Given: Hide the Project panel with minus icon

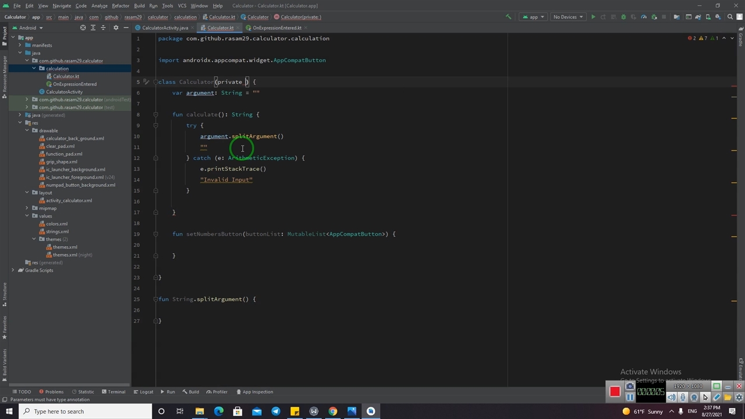Looking at the screenshot, I should (x=126, y=28).
